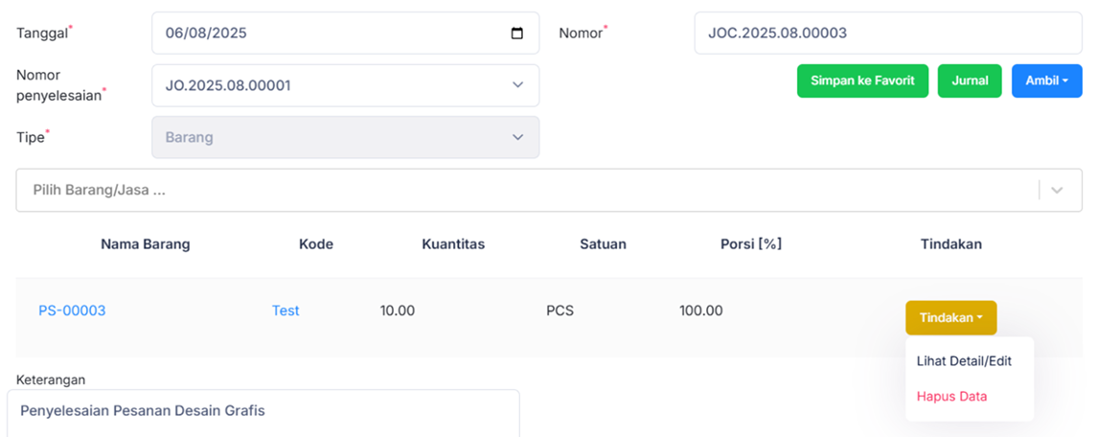
Task: Toggle the yellow Tindakan button in row
Action: click(x=949, y=318)
